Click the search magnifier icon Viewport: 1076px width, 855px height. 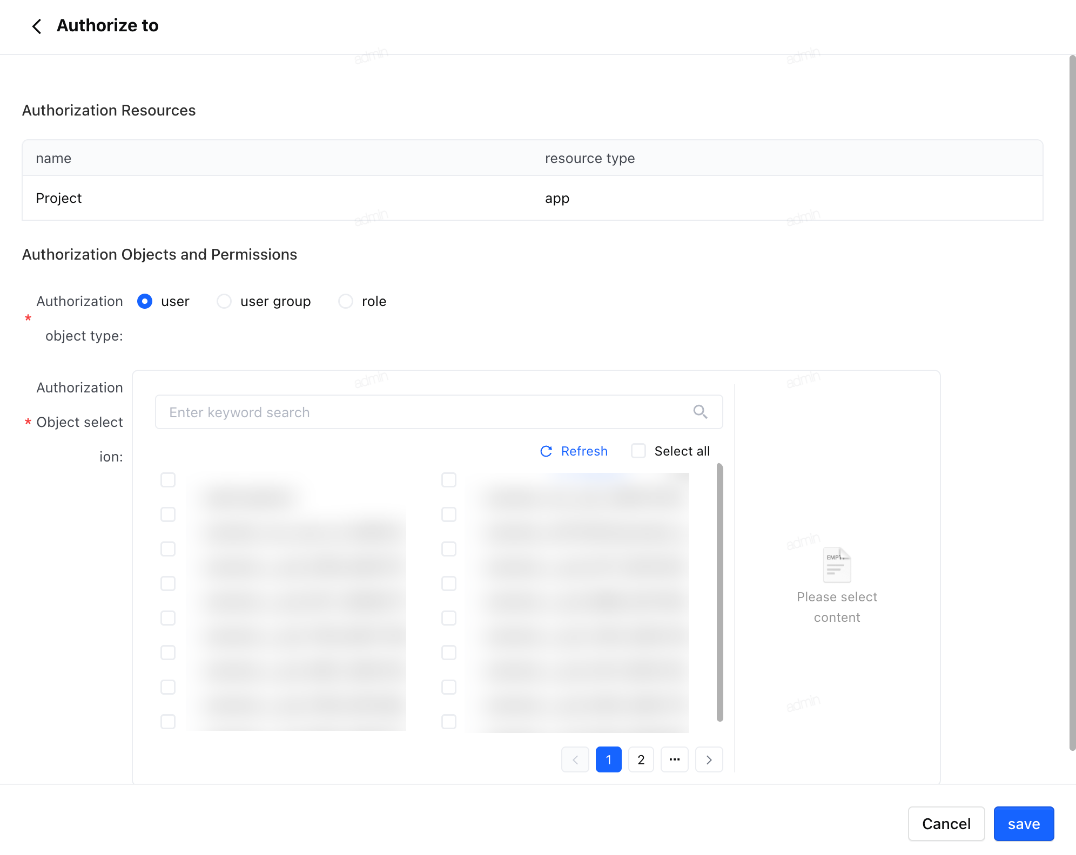point(700,412)
